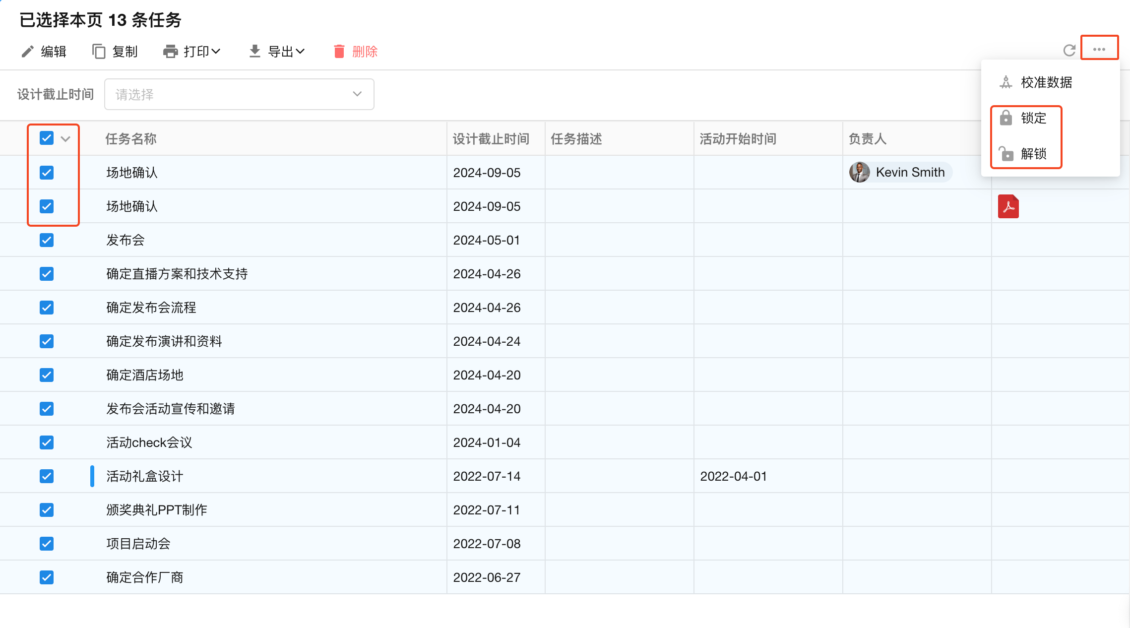
Task: Open the three-dot more options menu
Action: [1099, 49]
